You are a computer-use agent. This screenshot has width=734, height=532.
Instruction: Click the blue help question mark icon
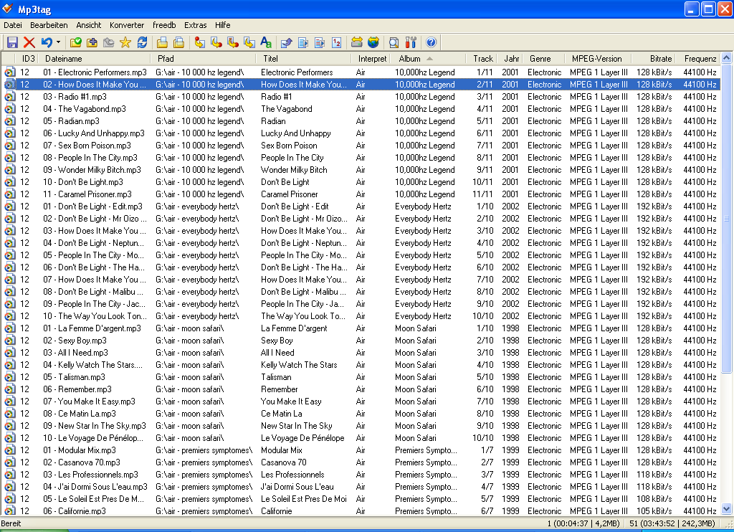point(431,43)
